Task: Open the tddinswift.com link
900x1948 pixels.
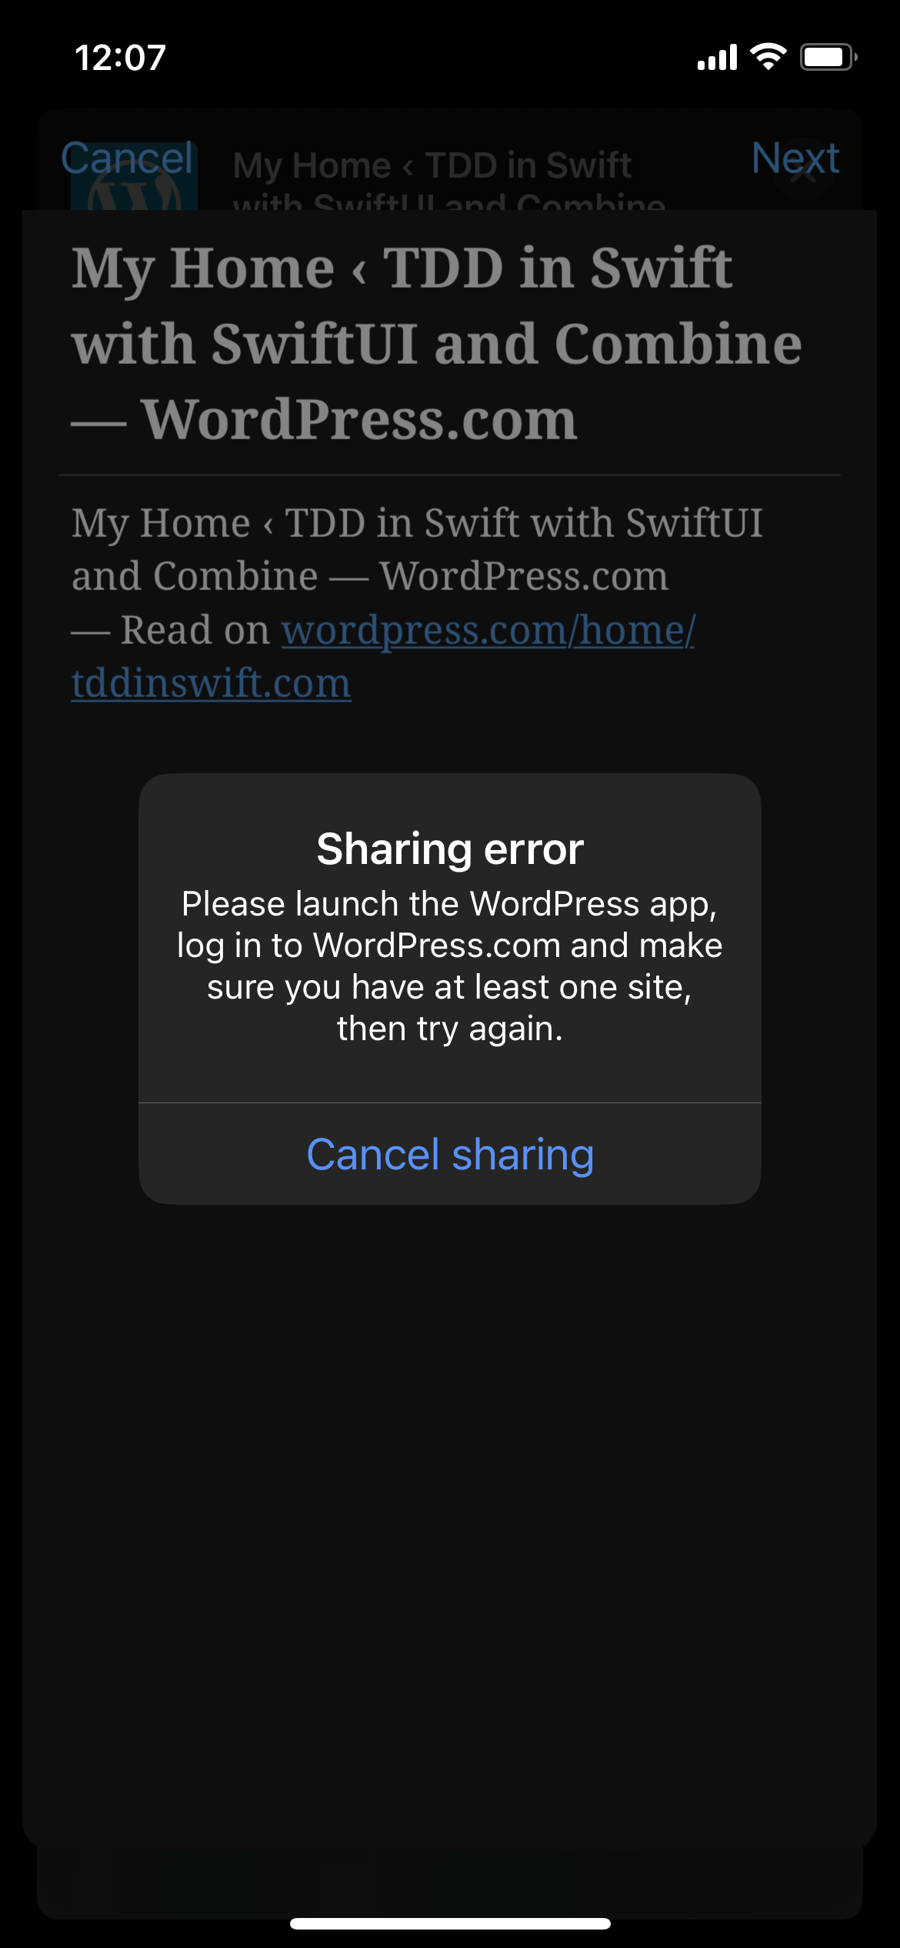Action: point(212,683)
